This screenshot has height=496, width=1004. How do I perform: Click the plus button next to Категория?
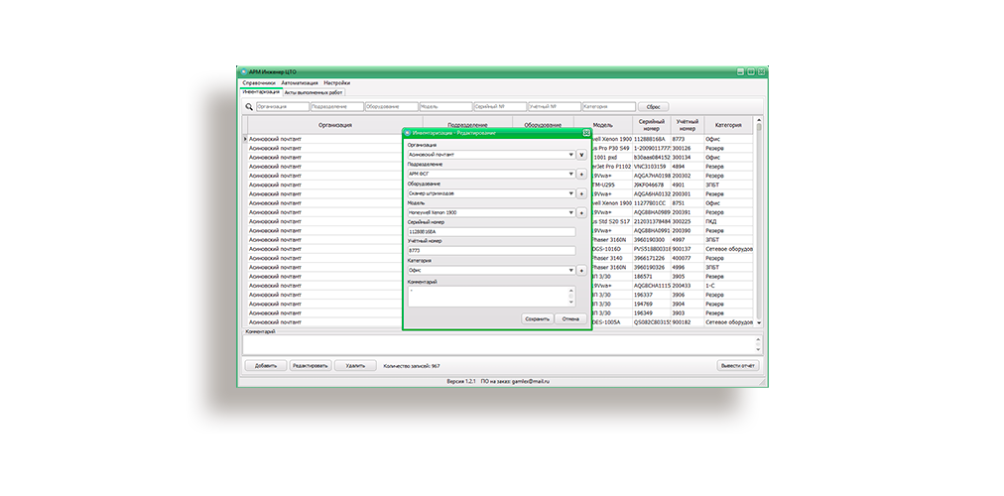tap(582, 270)
